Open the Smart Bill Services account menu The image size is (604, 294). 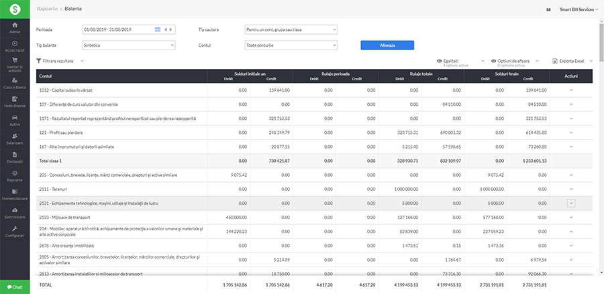pos(578,10)
